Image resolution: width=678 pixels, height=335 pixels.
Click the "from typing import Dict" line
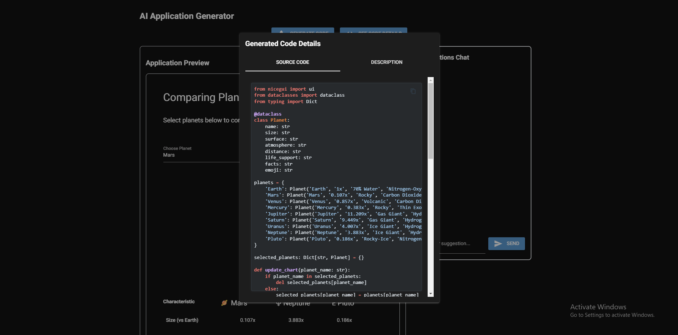click(x=285, y=102)
